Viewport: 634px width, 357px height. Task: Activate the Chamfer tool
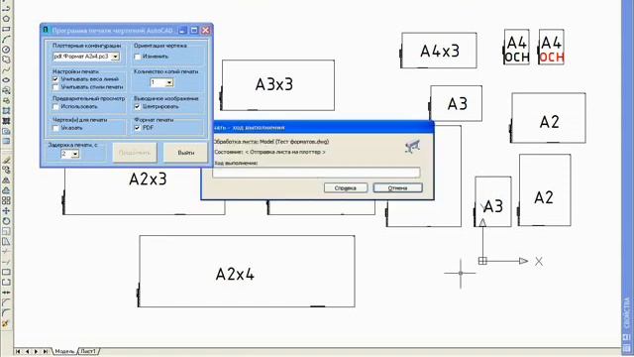point(6,302)
